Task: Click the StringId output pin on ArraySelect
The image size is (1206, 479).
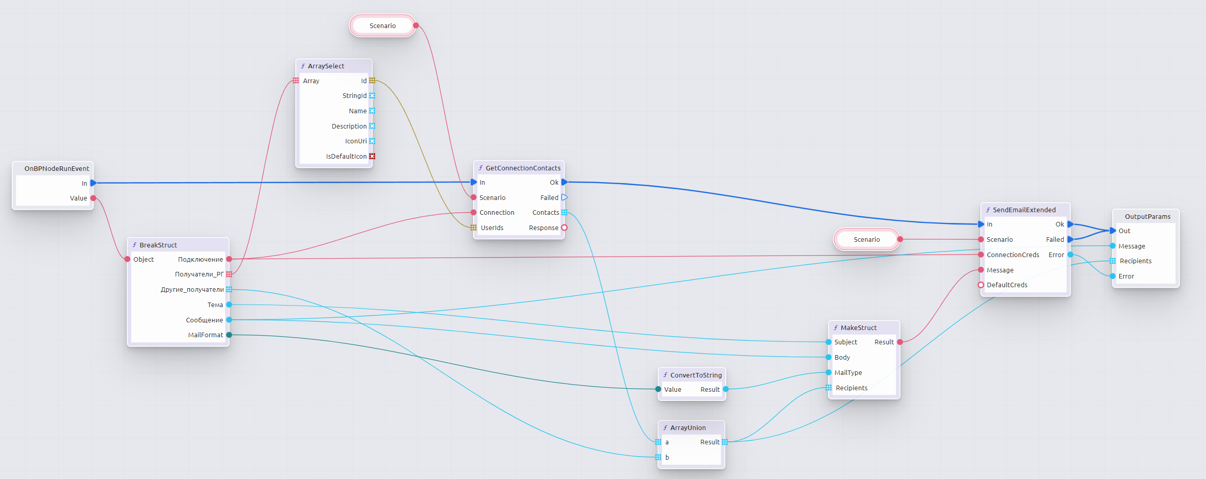Action: coord(372,95)
